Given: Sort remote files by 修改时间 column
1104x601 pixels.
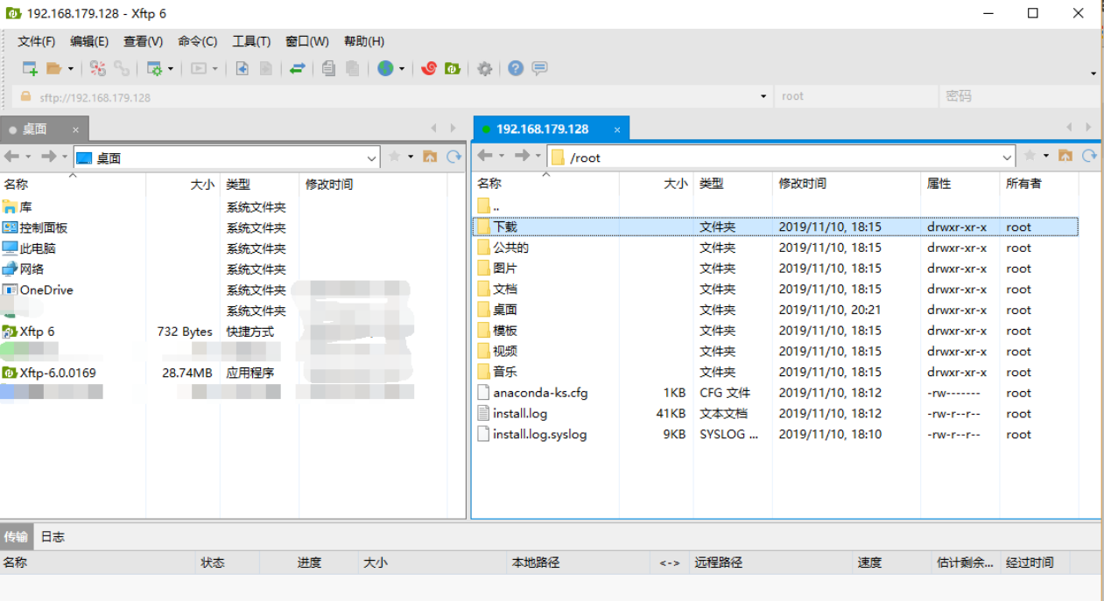Looking at the screenshot, I should tap(802, 184).
